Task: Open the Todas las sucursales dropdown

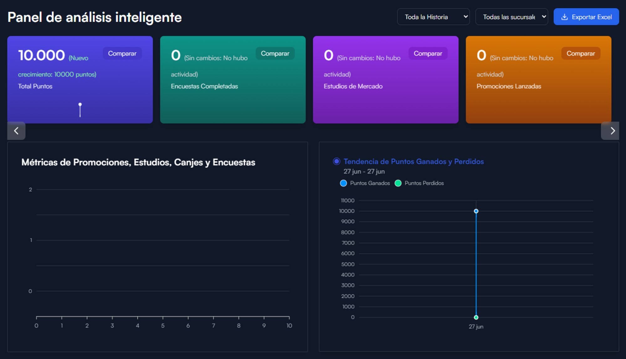Action: point(511,17)
